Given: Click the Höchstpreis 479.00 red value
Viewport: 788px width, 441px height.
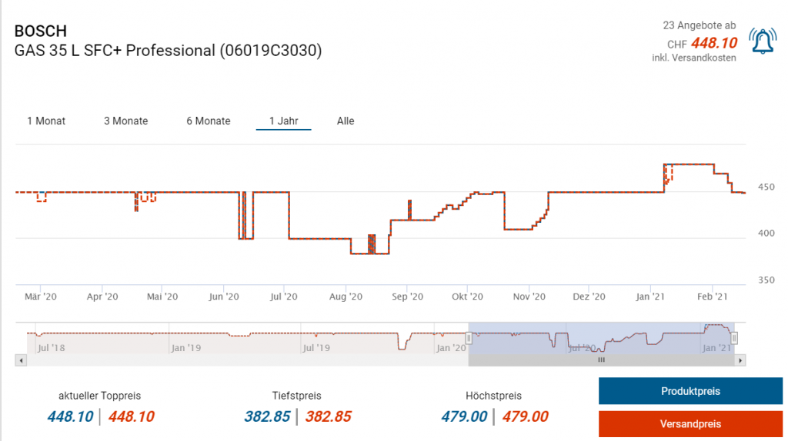Looking at the screenshot, I should 525,416.
